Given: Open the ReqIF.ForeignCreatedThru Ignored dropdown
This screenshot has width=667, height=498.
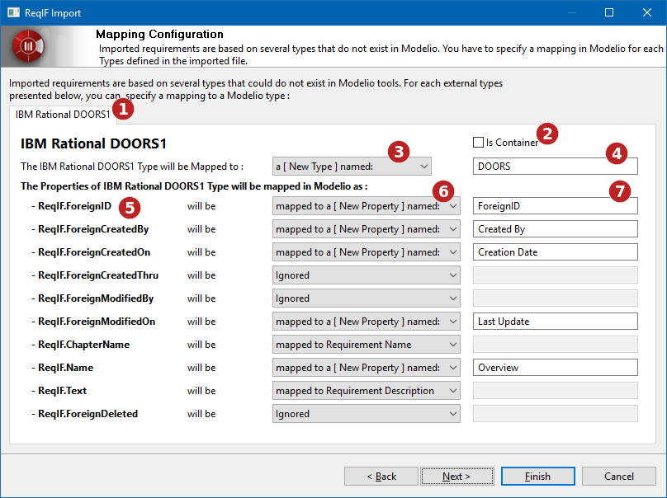Looking at the screenshot, I should point(367,275).
